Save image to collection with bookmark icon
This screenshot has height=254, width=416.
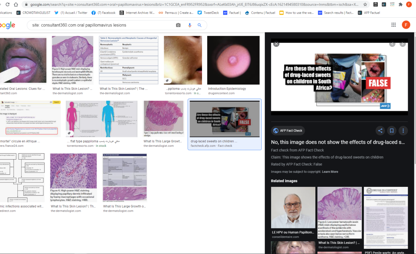click(x=391, y=130)
